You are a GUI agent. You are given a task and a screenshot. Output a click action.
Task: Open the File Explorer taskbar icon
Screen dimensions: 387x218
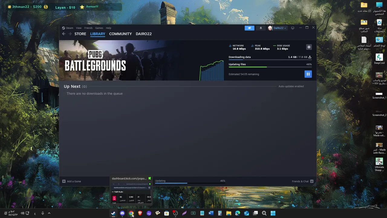229,213
